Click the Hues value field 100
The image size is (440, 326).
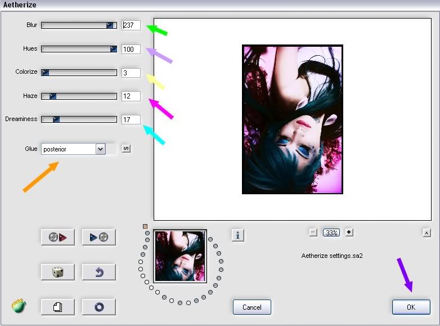[131, 50]
